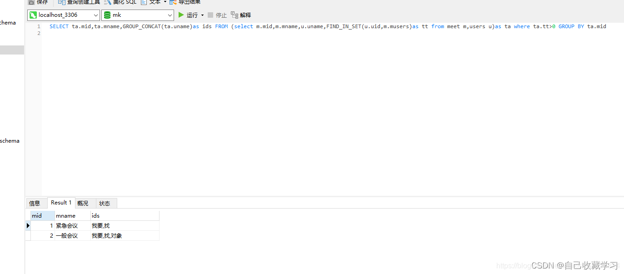Open the localhost_3306 connection dropdown
The image size is (624, 274).
coord(96,15)
